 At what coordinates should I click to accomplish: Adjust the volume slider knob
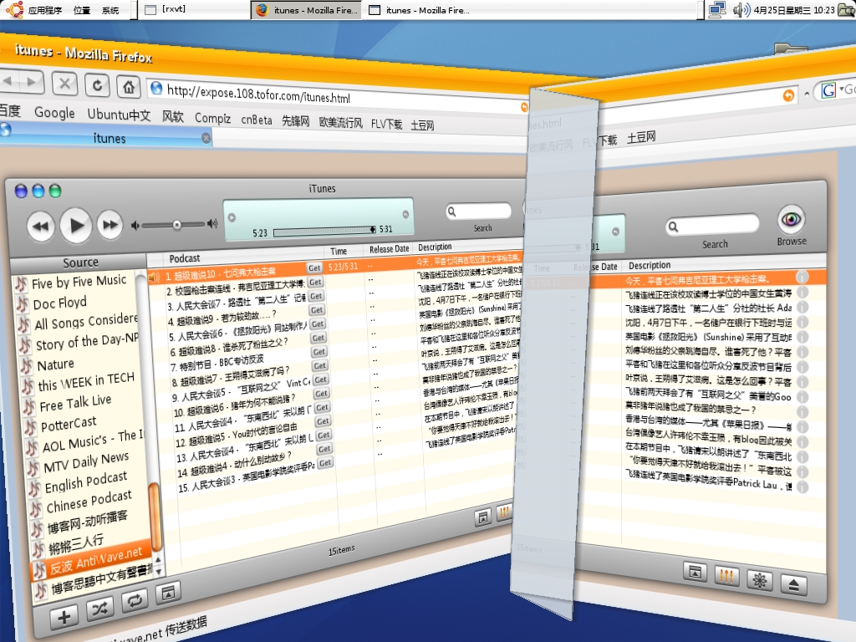177,225
